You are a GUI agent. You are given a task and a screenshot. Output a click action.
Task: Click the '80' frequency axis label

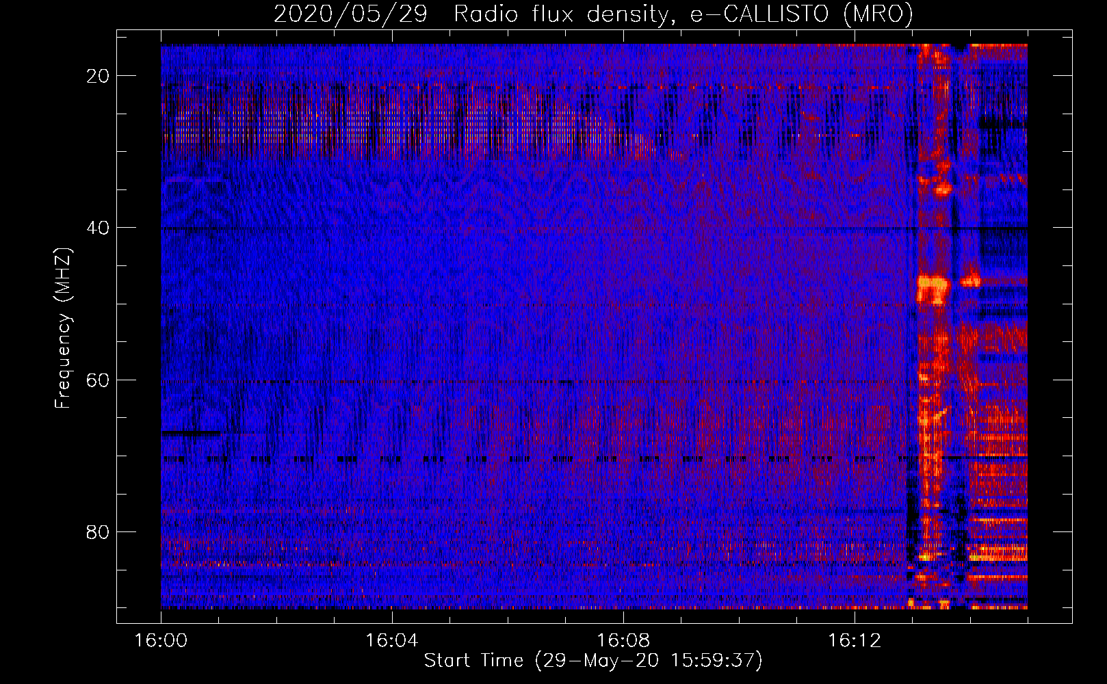pyautogui.click(x=98, y=531)
